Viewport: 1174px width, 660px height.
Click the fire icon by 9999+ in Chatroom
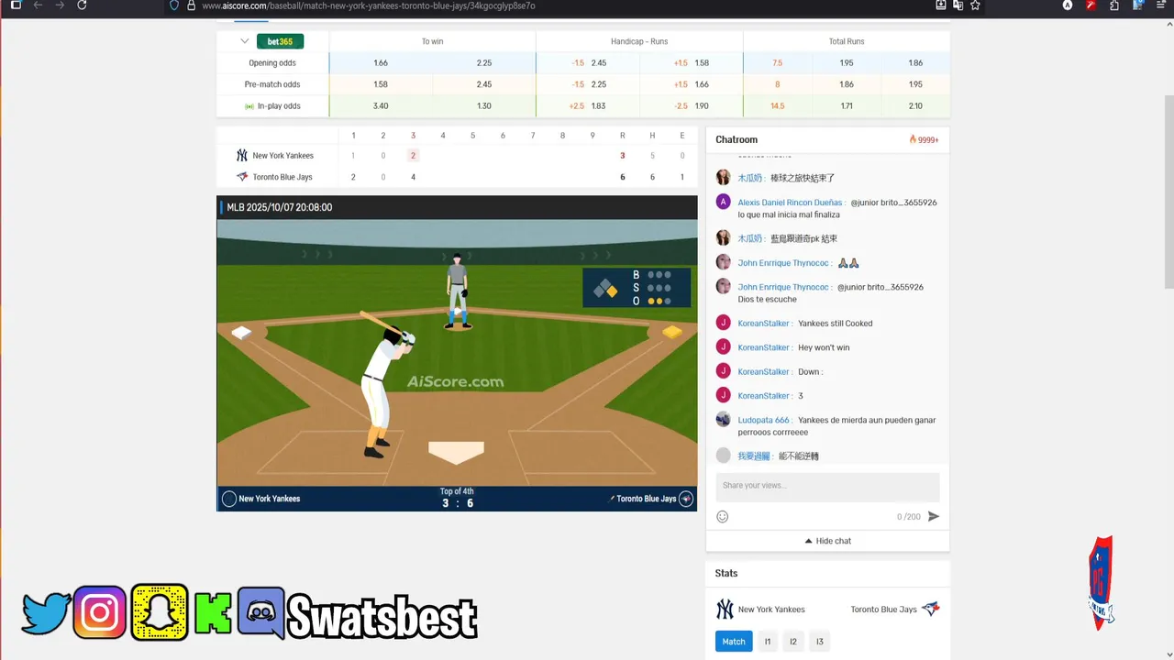[x=913, y=139]
